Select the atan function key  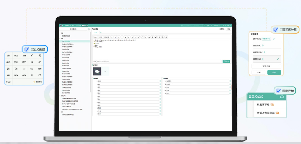pyautogui.click(x=24, y=62)
